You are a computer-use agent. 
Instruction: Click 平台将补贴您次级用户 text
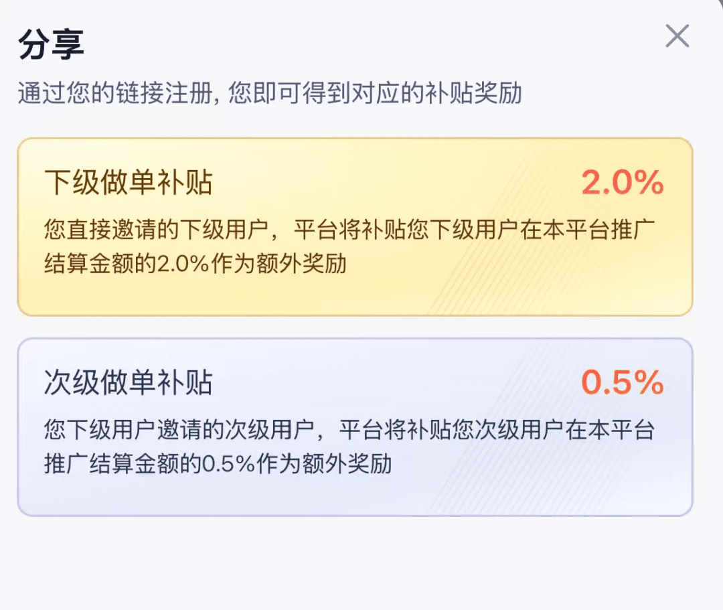453,430
